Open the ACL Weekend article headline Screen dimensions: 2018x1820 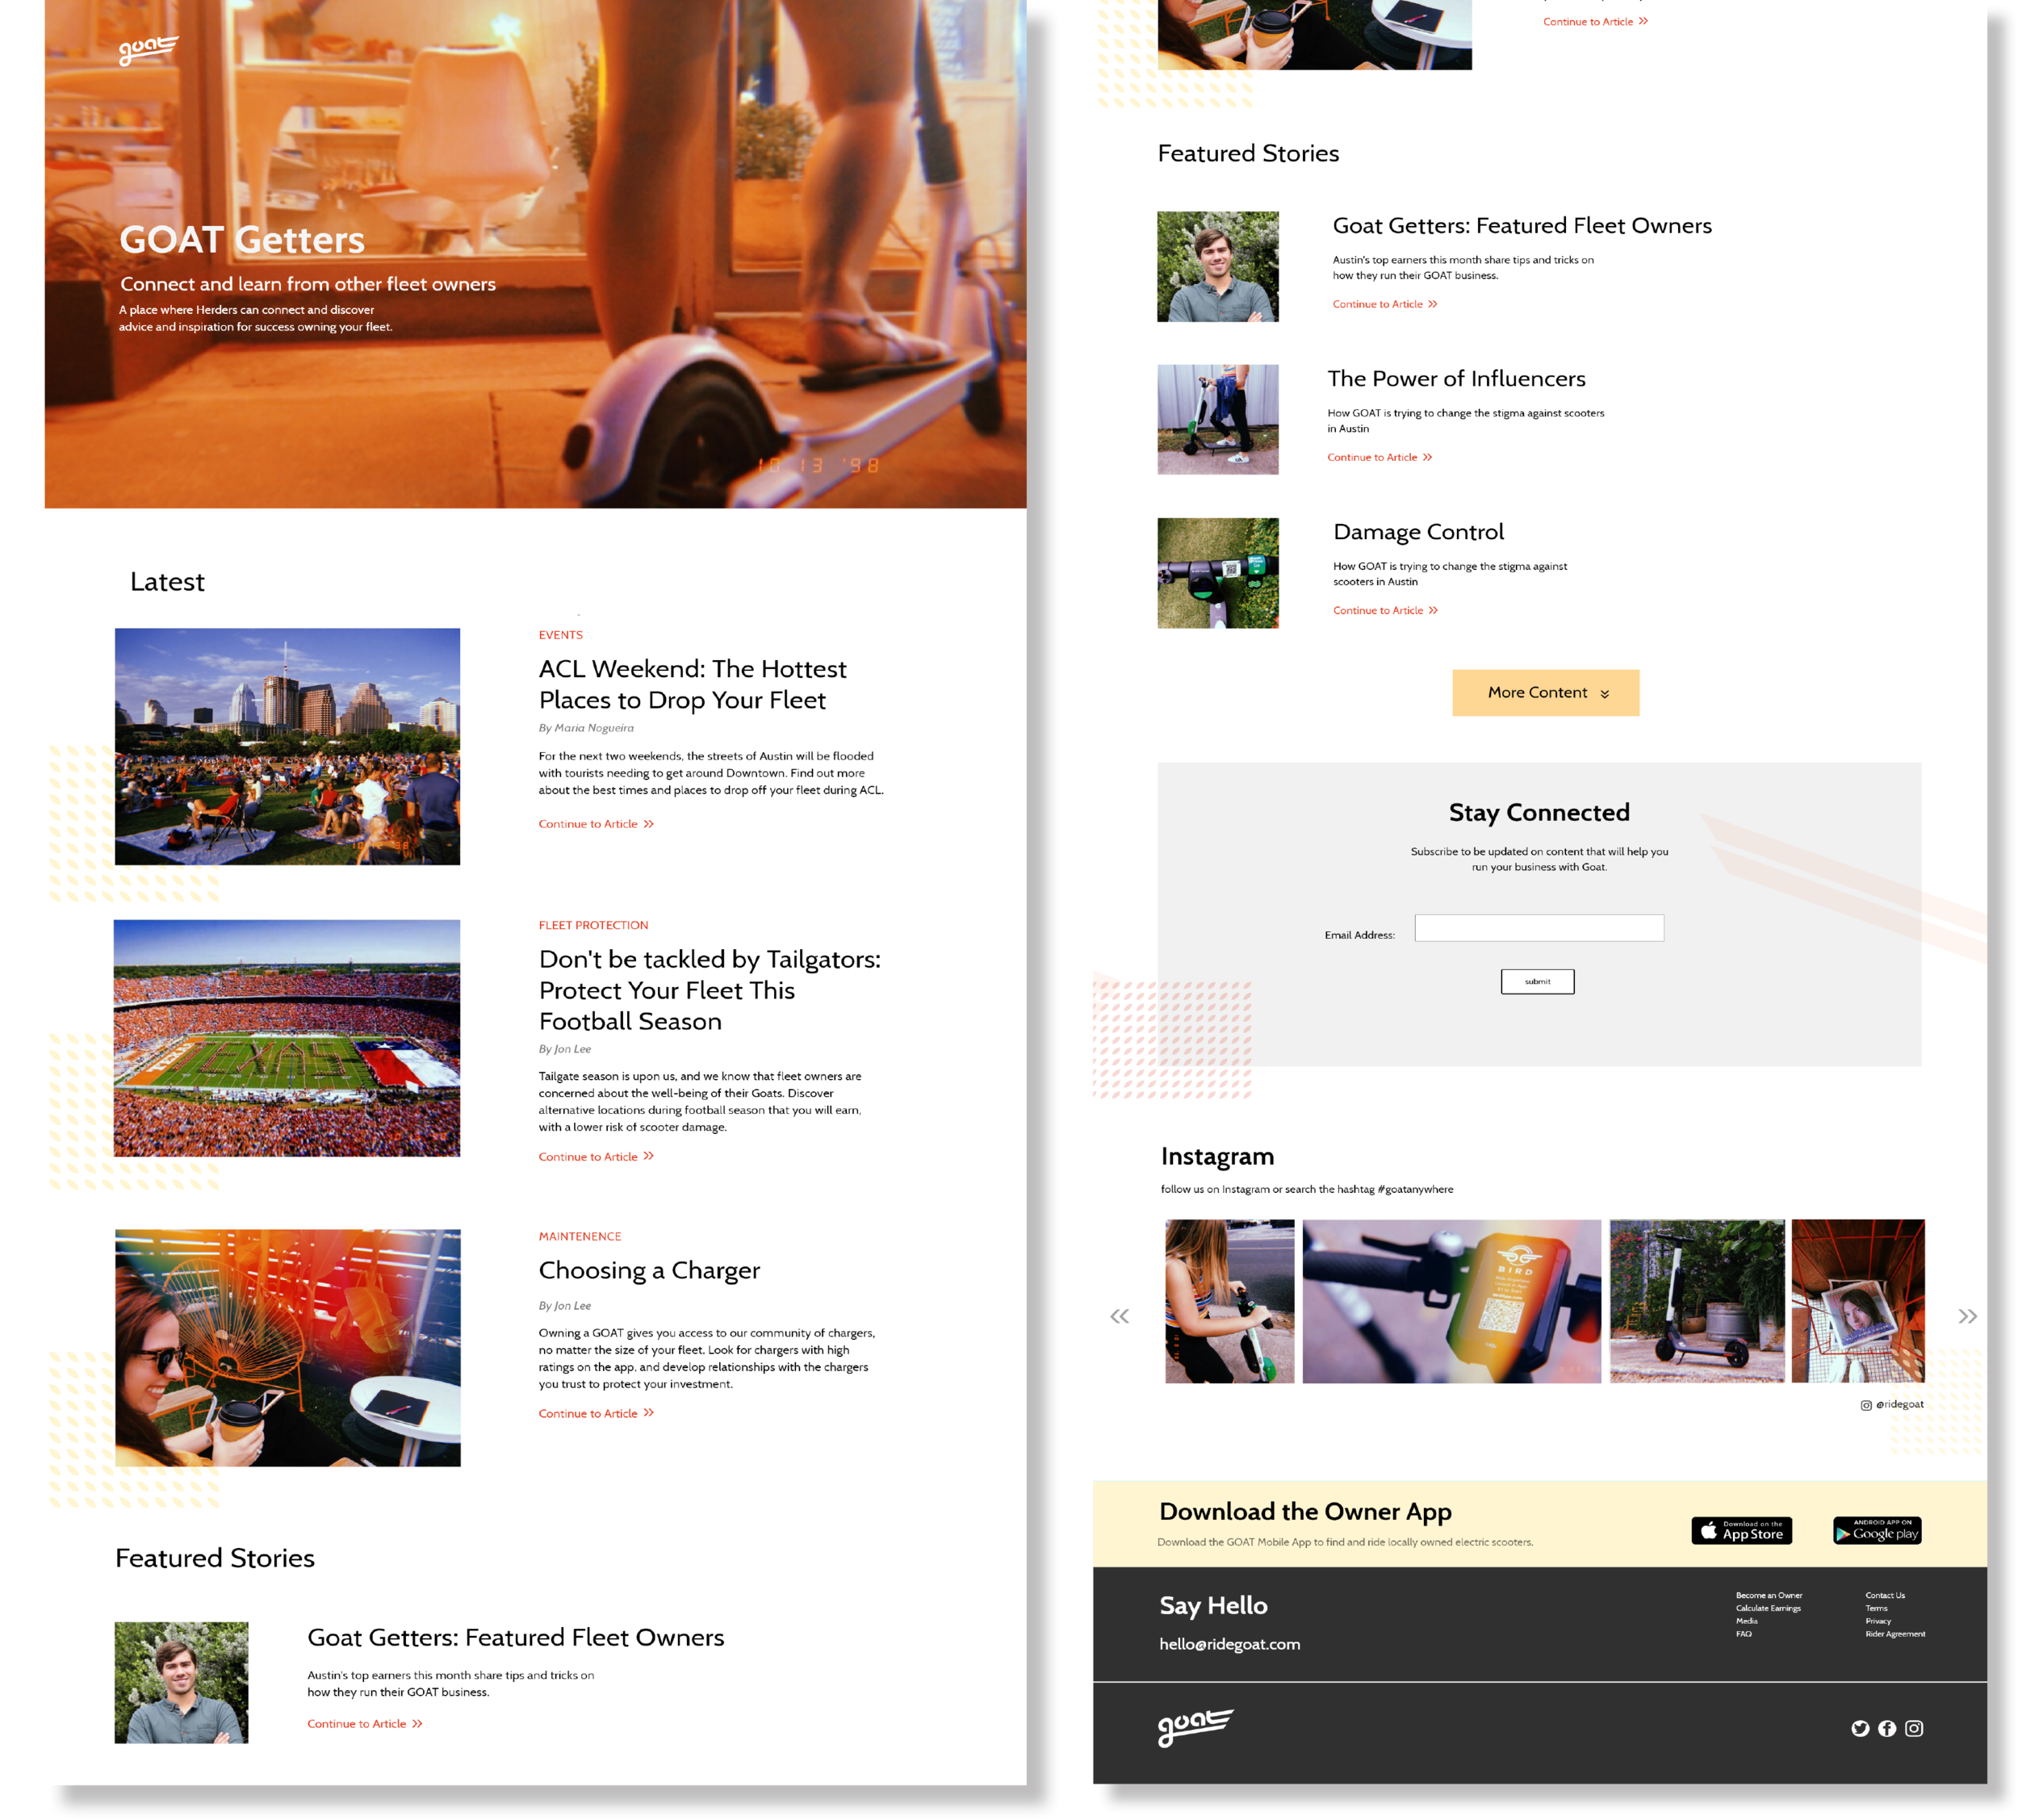point(692,684)
